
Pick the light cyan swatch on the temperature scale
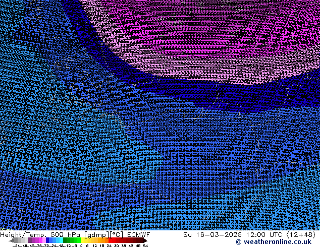(x=61, y=240)
